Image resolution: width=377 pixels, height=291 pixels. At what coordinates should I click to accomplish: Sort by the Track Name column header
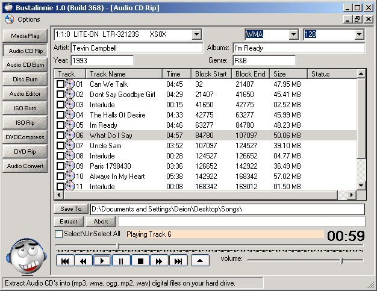[x=124, y=74]
